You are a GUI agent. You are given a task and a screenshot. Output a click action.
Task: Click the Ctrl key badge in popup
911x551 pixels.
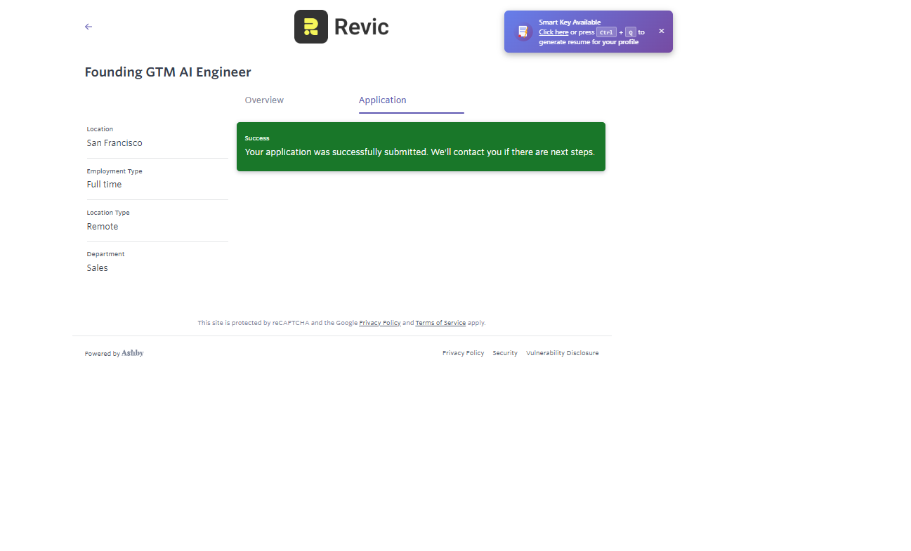tap(606, 32)
